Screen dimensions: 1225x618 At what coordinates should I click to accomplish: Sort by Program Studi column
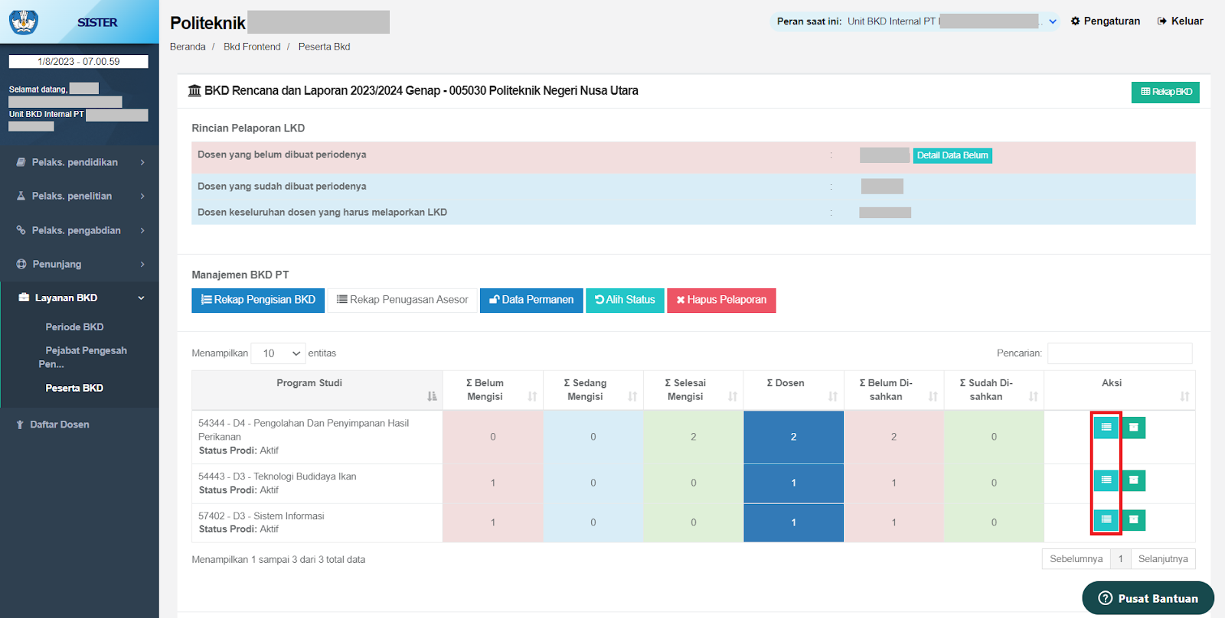tap(317, 390)
